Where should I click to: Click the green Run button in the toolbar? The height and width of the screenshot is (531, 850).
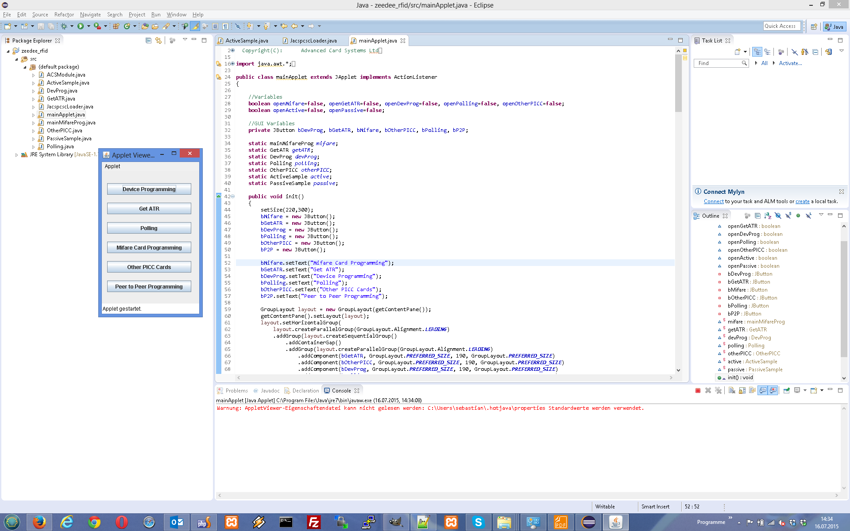click(81, 27)
